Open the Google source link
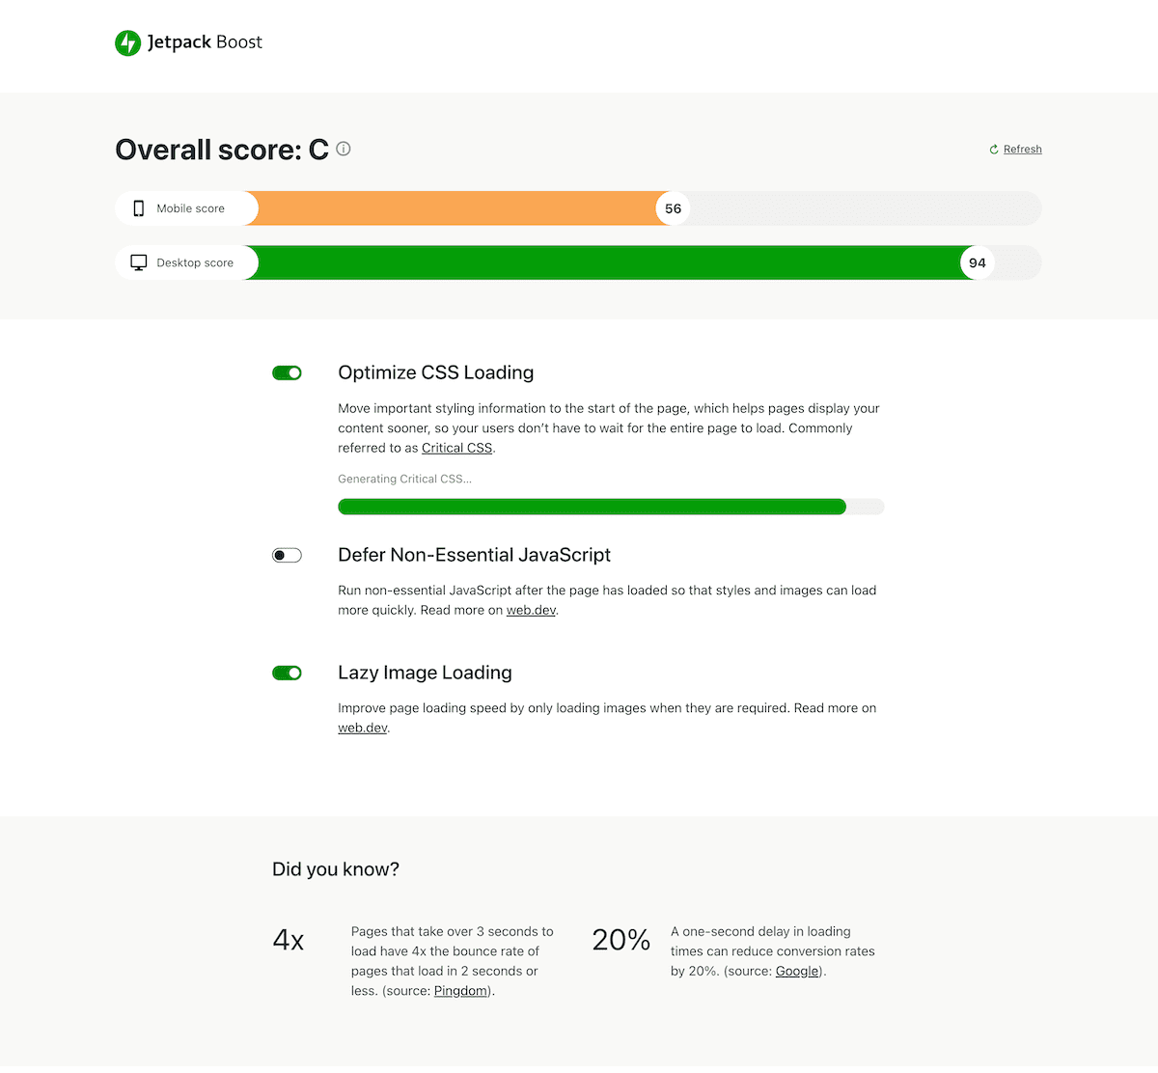1158x1073 pixels. [x=797, y=971]
